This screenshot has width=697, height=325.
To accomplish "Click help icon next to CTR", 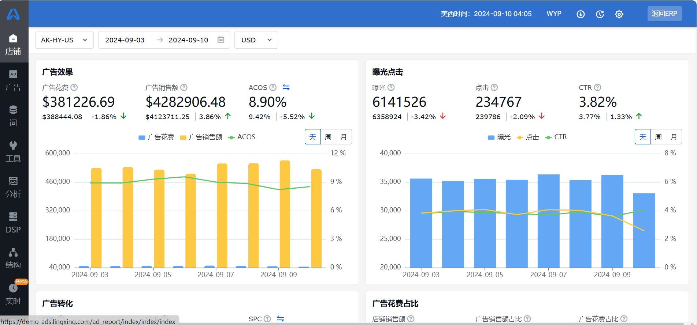I will (x=597, y=87).
